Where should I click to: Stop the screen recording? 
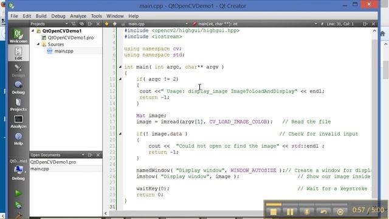[273, 212]
